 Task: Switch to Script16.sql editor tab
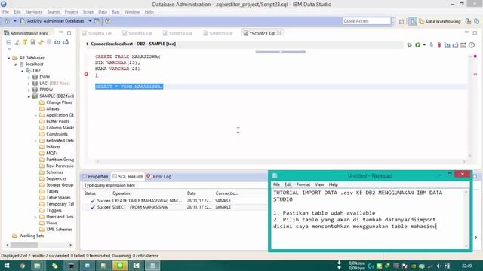(97, 33)
